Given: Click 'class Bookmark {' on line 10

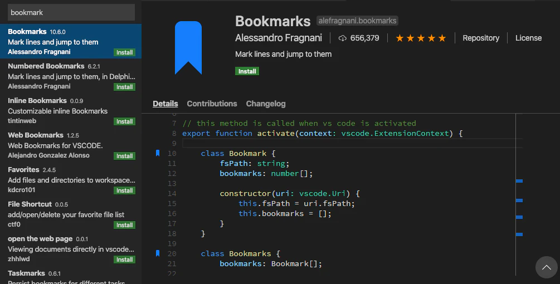Looking at the screenshot, I should point(238,154).
